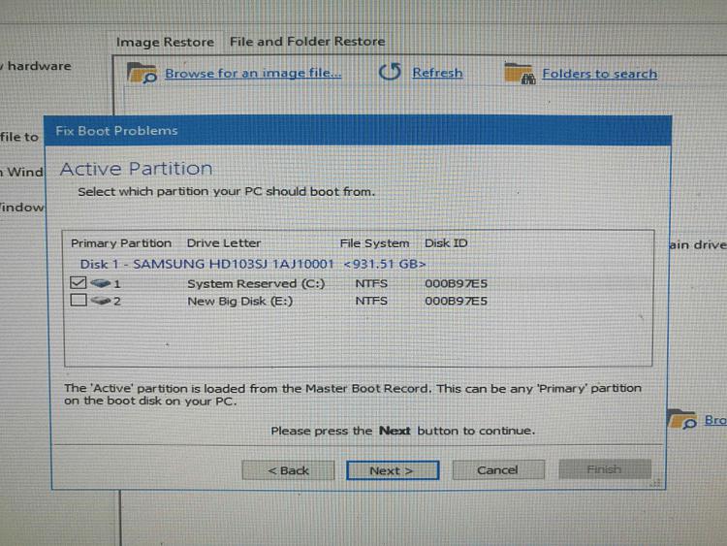Screen dimensions: 727x546
Task: Open the File and Folder Restore tab
Action: coord(307,42)
